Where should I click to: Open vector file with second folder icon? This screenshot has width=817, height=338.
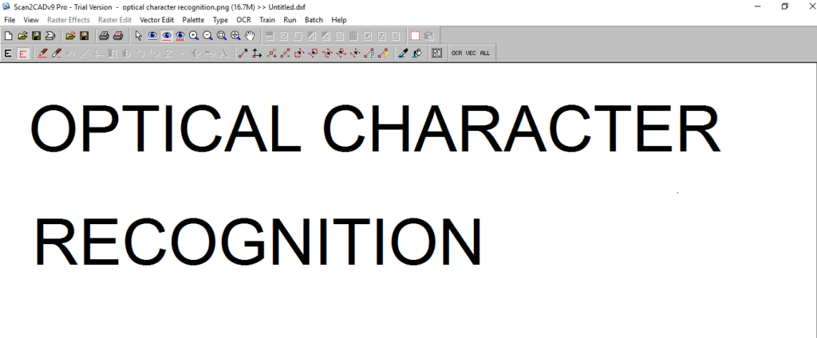pyautogui.click(x=70, y=36)
